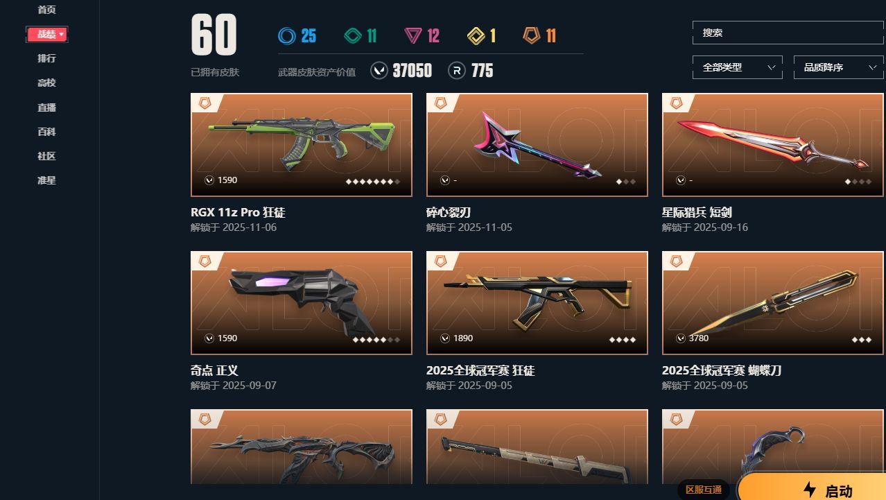Select the 奇点 正义 skin thumbnail
The image size is (886, 500).
click(302, 303)
